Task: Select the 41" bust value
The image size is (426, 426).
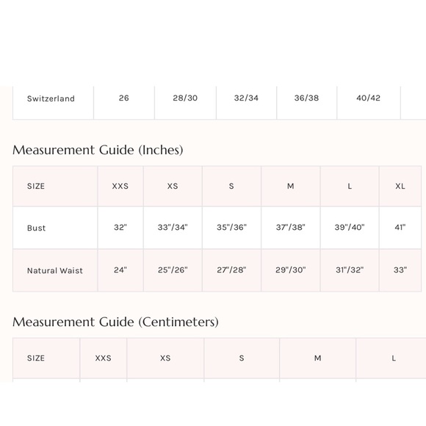Action: pos(400,227)
